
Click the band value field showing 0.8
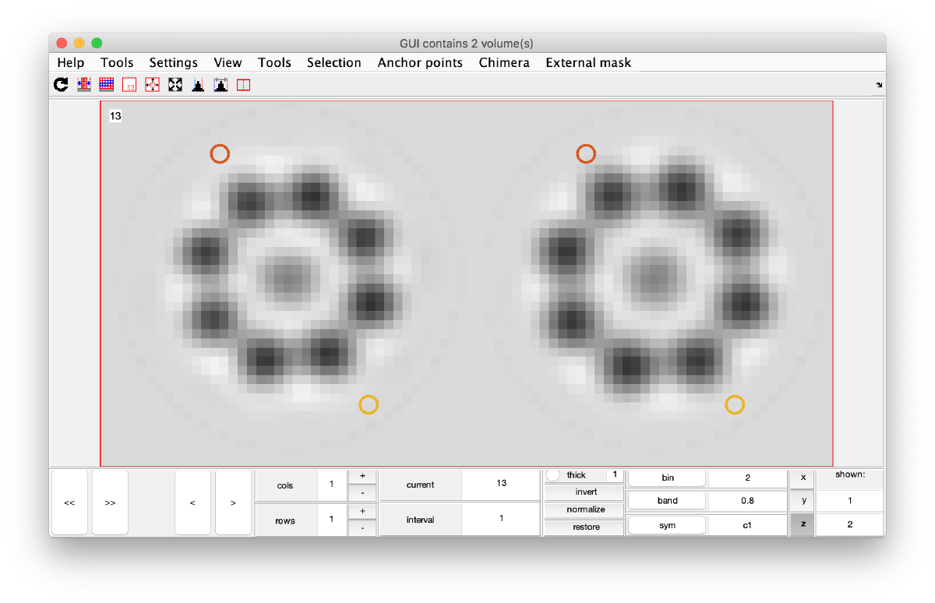748,501
